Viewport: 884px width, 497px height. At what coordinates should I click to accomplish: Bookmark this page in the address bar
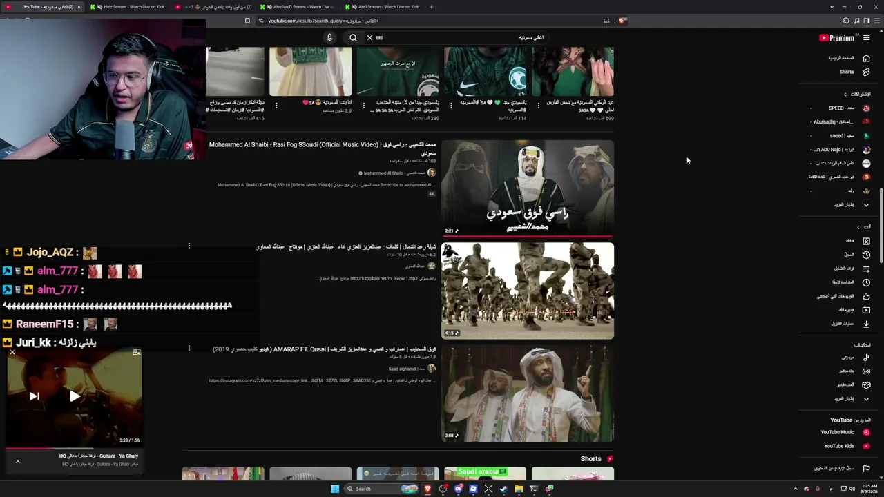coord(247,21)
